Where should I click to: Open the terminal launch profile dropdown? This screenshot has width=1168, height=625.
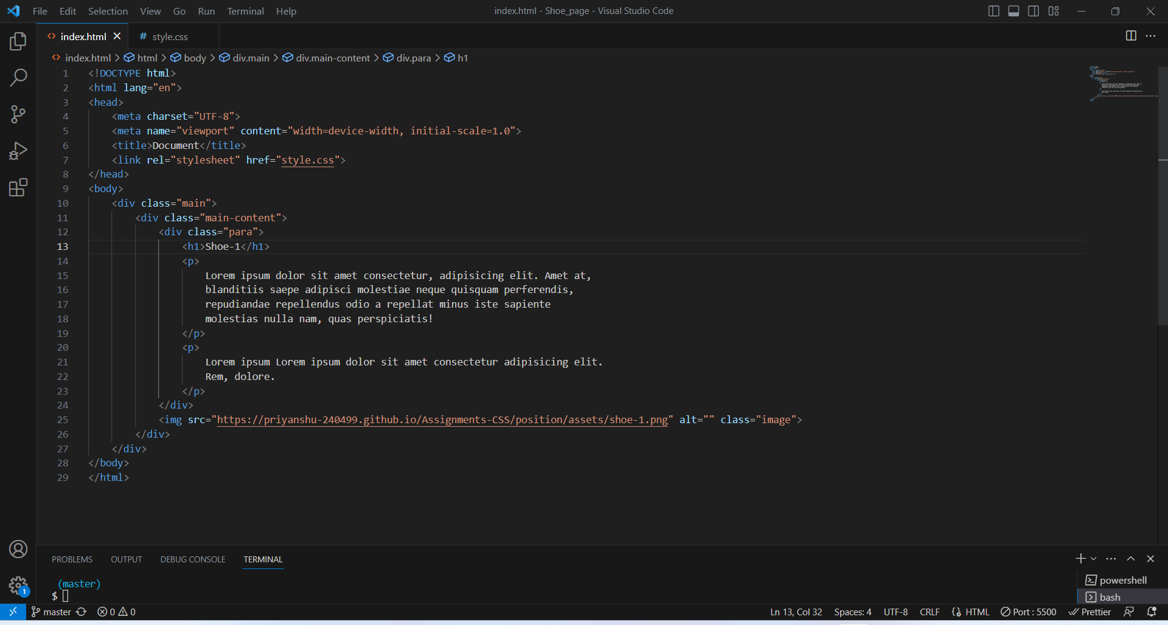pos(1093,559)
